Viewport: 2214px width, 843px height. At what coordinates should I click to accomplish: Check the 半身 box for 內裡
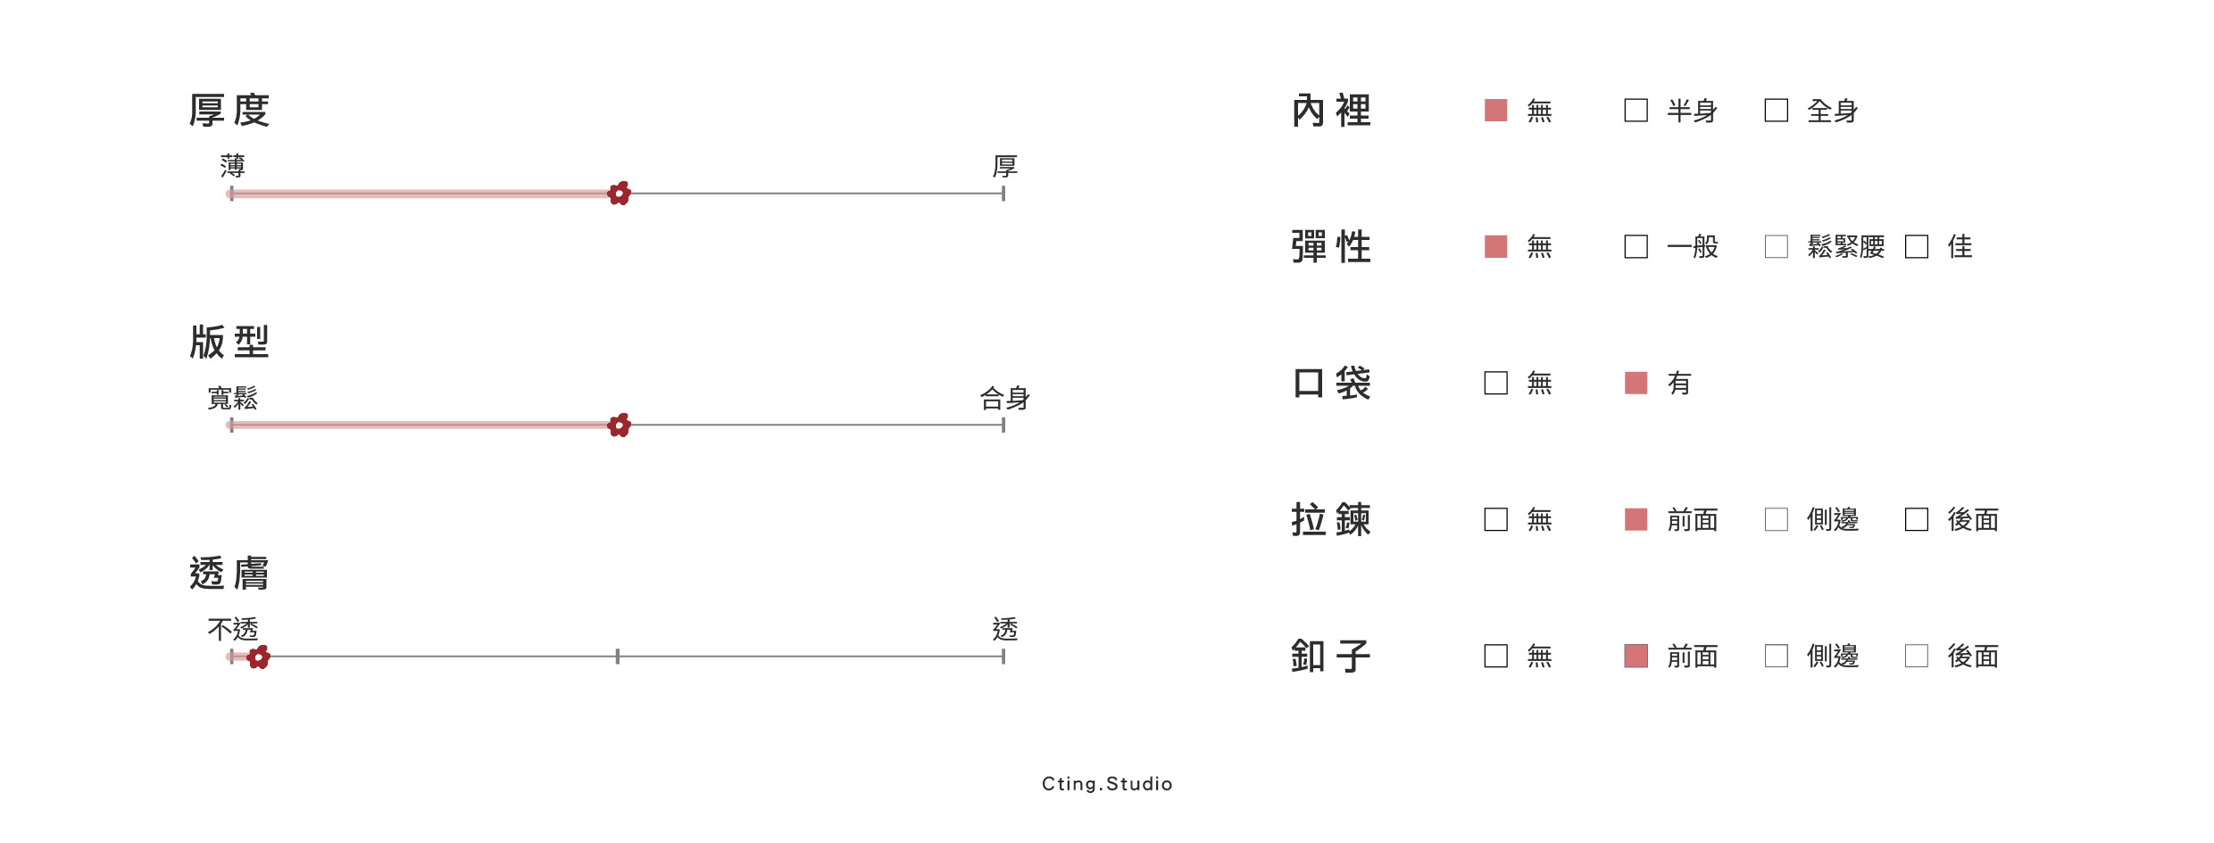[x=1636, y=111]
